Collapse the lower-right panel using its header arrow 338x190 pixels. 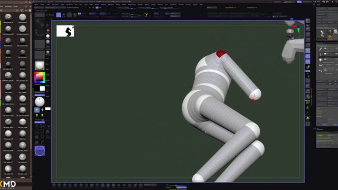(314, 129)
